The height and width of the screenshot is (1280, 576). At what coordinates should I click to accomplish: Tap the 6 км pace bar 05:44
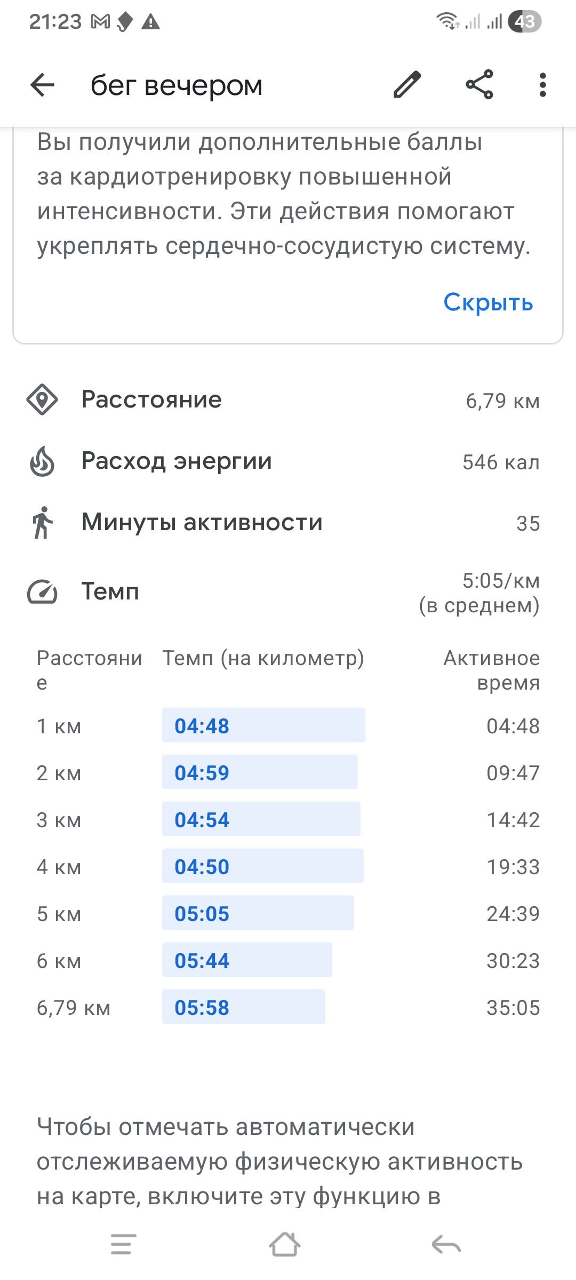(247, 960)
